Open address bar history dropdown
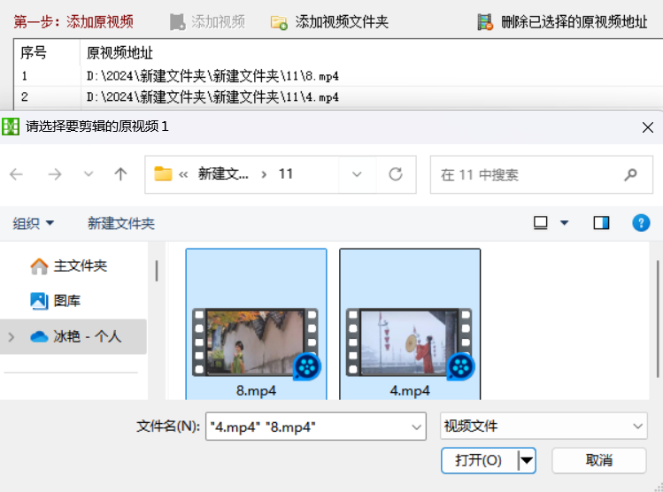 pos(357,174)
